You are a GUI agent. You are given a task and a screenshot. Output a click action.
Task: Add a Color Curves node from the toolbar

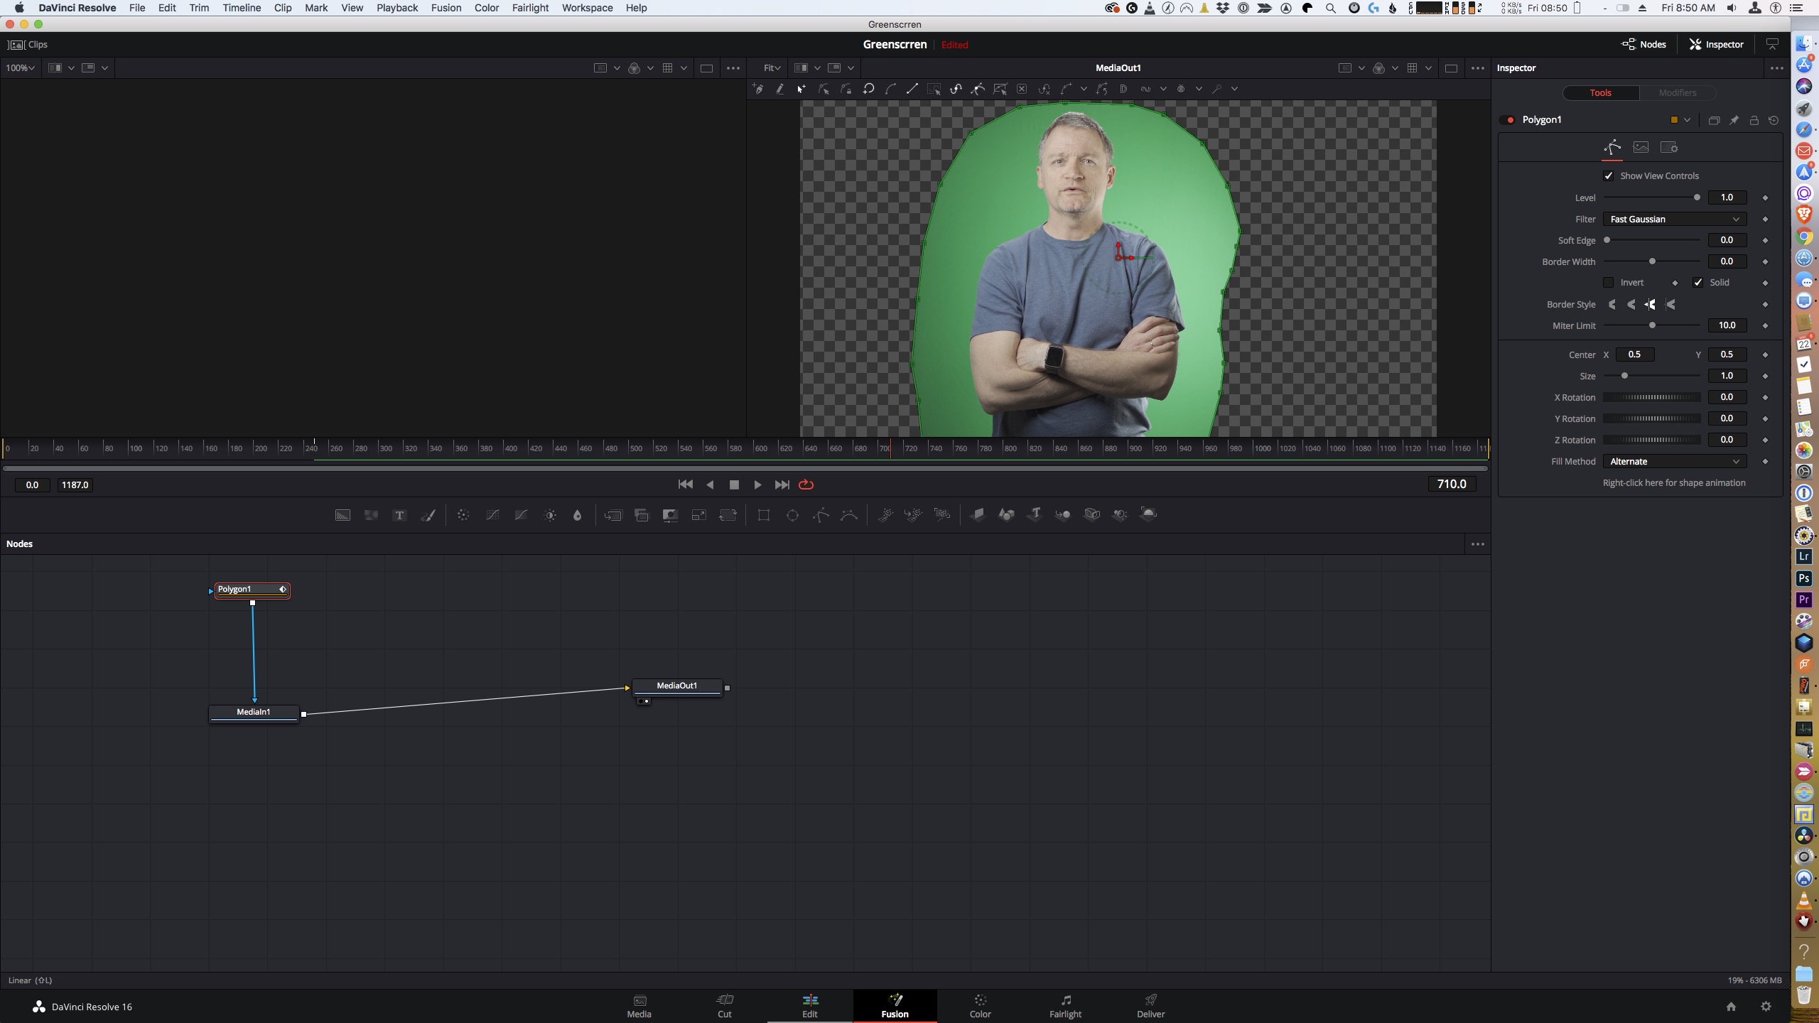492,515
